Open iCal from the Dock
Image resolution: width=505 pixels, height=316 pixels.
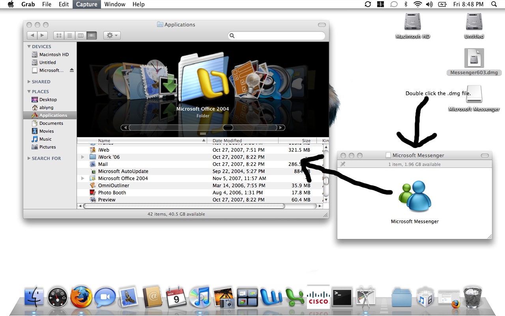pos(176,297)
